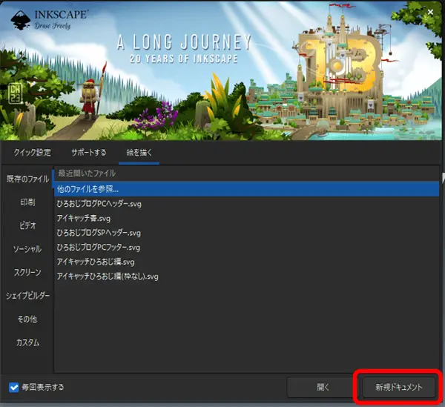Select アイキャッチひろおじ編.svg file
The image size is (445, 407).
[247, 262]
